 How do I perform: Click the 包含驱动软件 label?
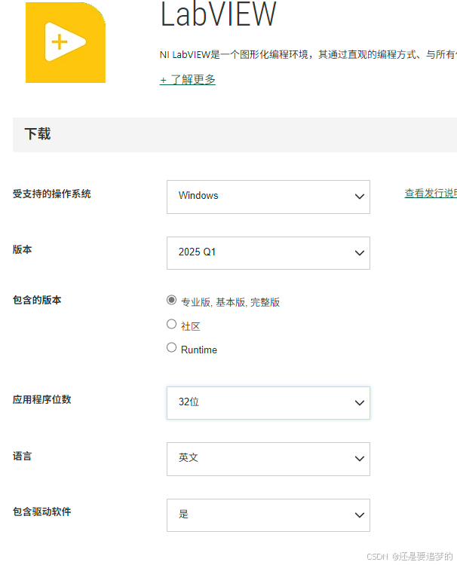tap(41, 512)
